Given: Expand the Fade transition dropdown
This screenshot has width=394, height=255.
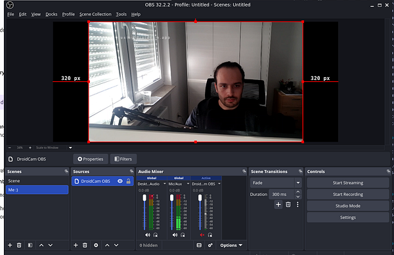Looking at the screenshot, I should tap(298, 183).
